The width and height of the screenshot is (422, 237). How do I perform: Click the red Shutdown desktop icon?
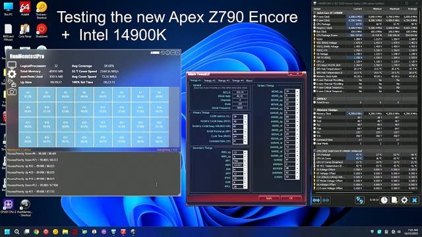(x=42, y=31)
